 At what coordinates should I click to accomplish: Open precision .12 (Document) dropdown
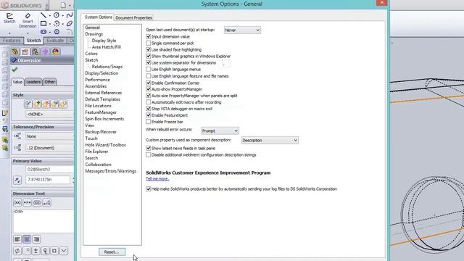[x=49, y=148]
